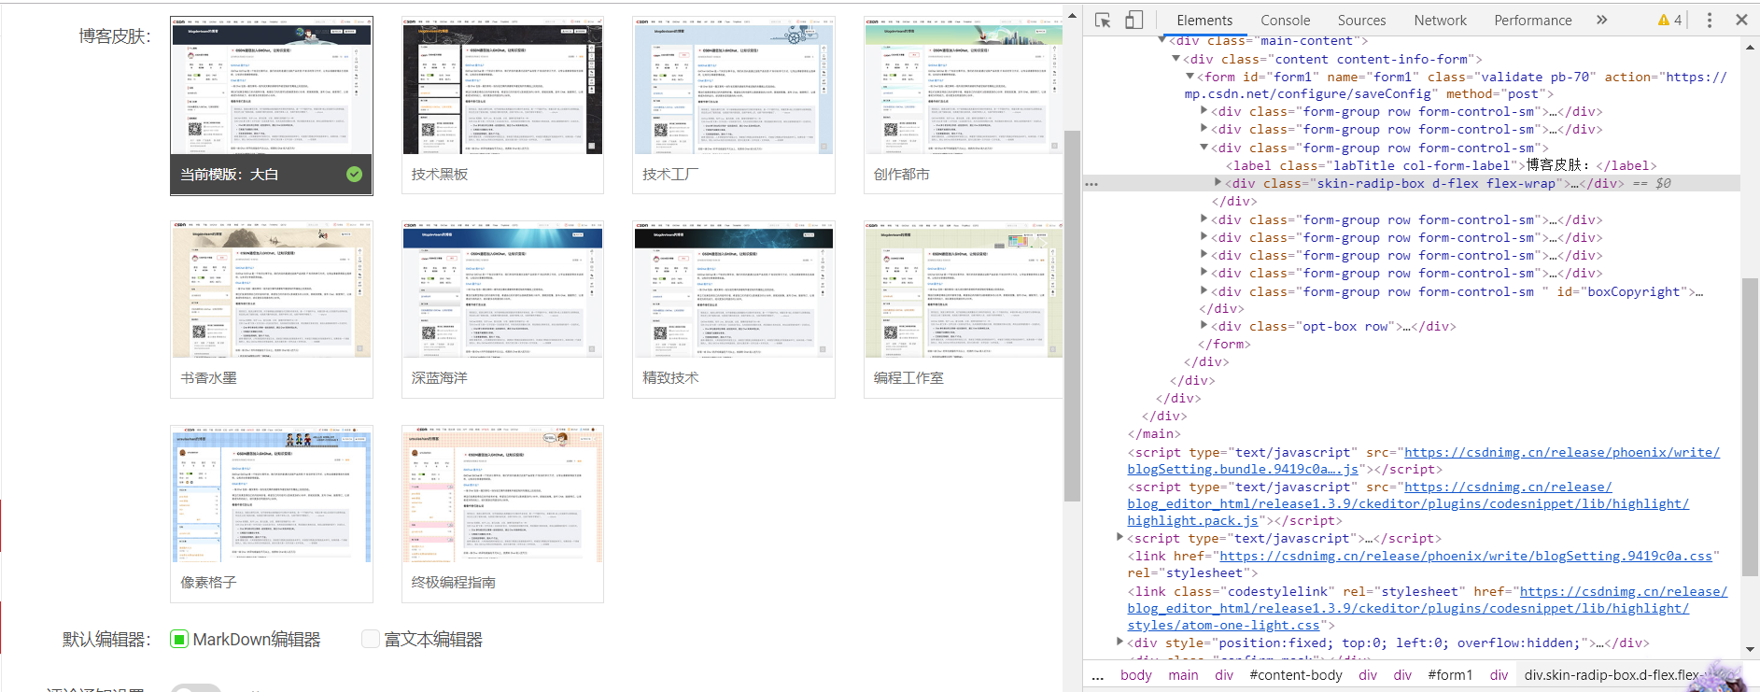Collapse the form-group containing labTitle label
This screenshot has height=692, width=1760.
1204,148
